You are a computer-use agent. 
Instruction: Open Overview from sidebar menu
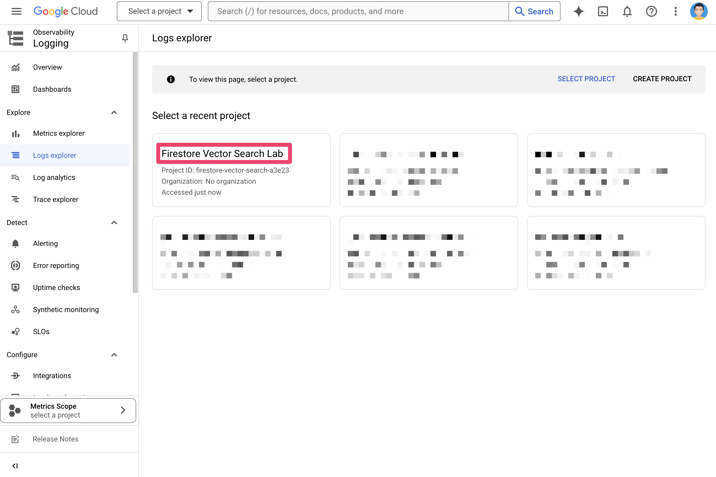click(x=47, y=67)
